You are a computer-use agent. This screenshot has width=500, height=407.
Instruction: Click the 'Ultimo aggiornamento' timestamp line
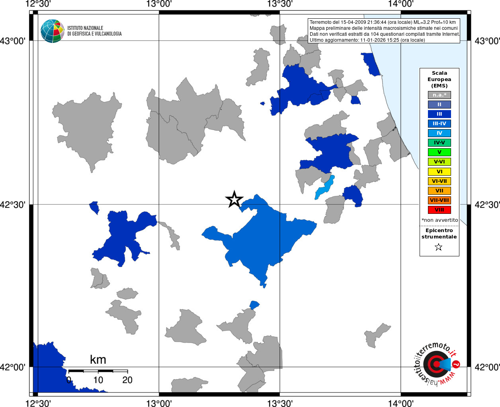367,40
